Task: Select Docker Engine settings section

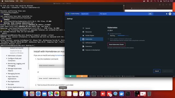Action: [x=92, y=36]
